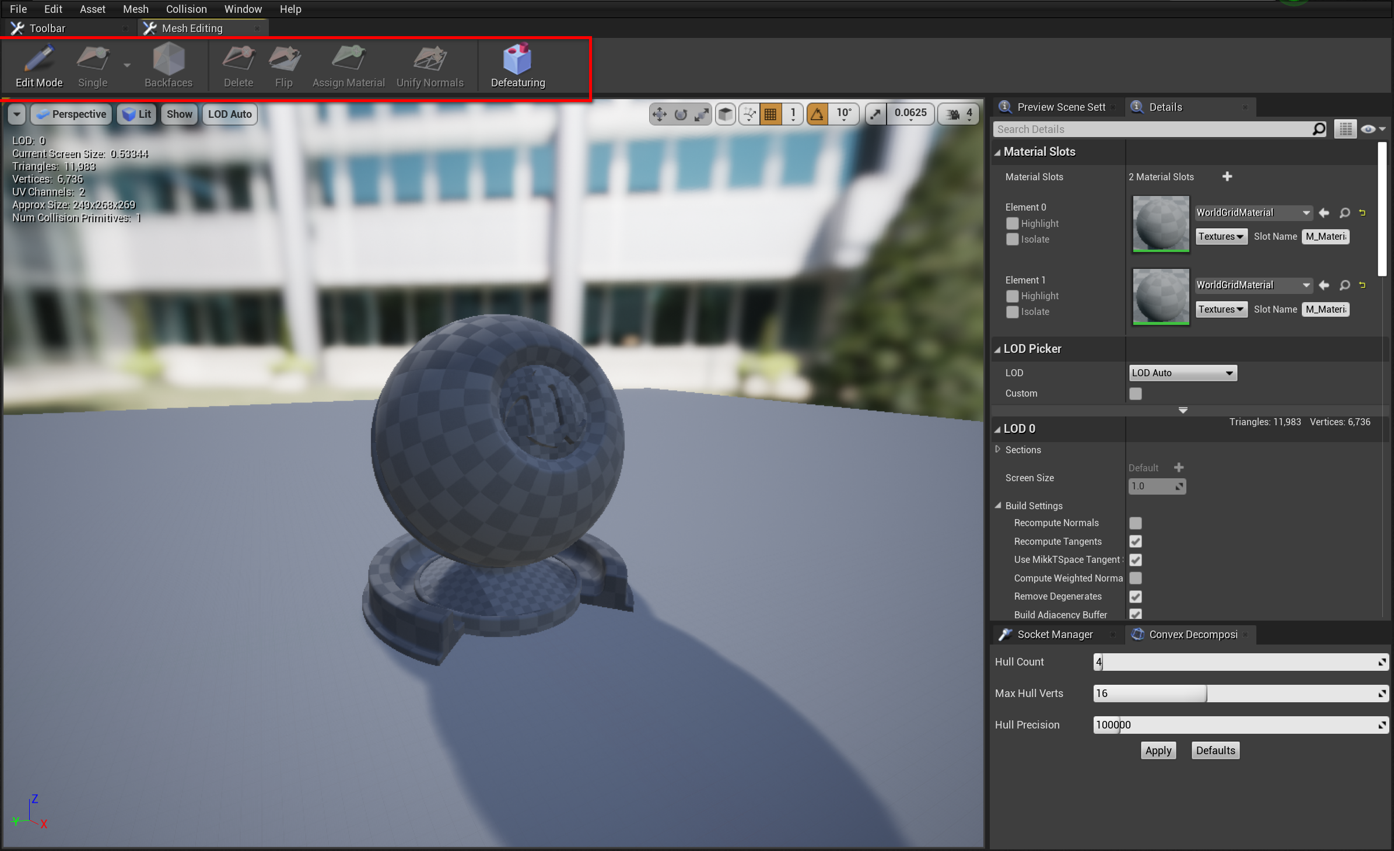Screen dimensions: 1394x851
Task: Activate the Backfaces tool
Action: pos(169,65)
